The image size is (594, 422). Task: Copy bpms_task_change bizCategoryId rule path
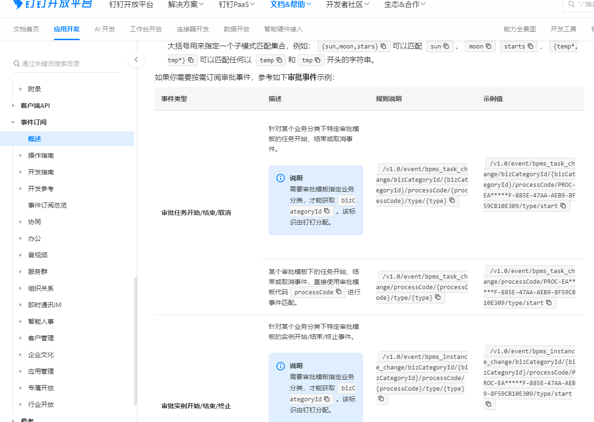pos(452,201)
